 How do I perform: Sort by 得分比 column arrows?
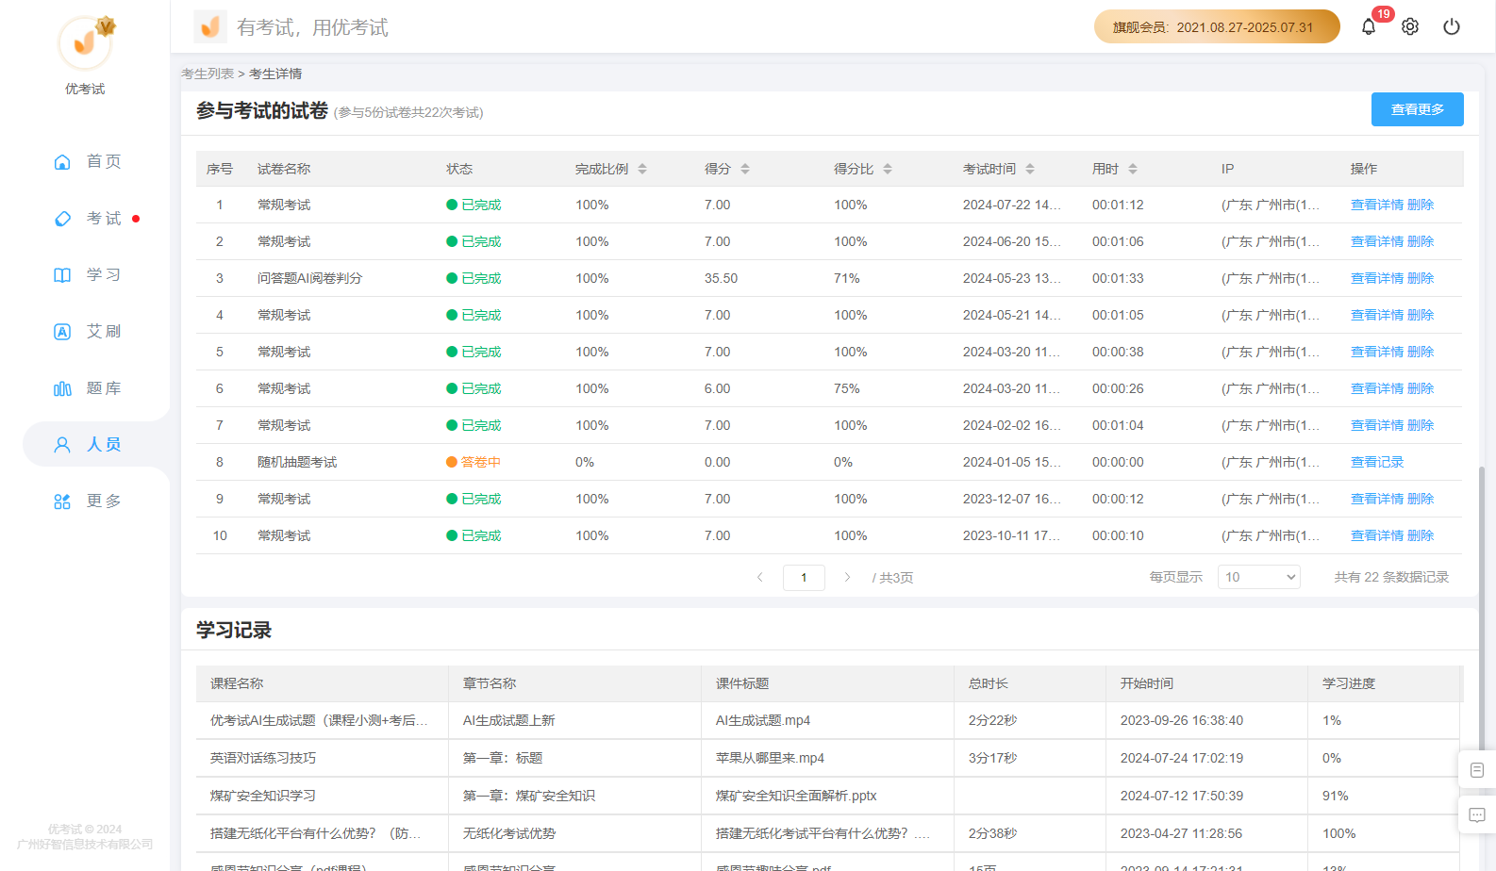[888, 169]
